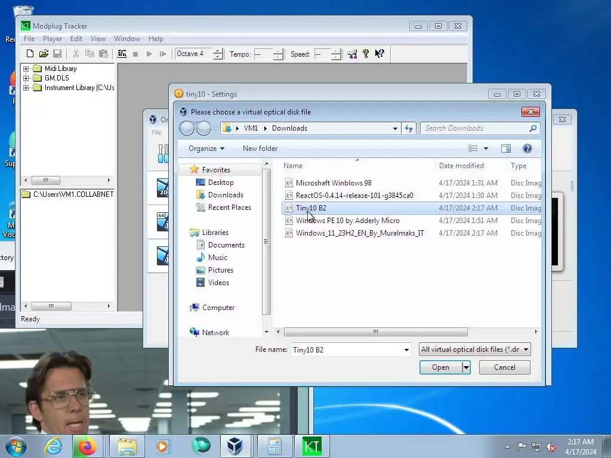Expand the Instrument Library tree node
Screen dimensions: 611x458
(26, 88)
